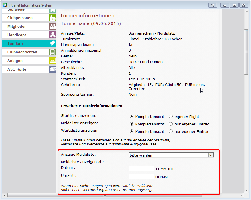Click the vertical scrollbar down arrow
Screen dimensions: 251x200
point(246,190)
